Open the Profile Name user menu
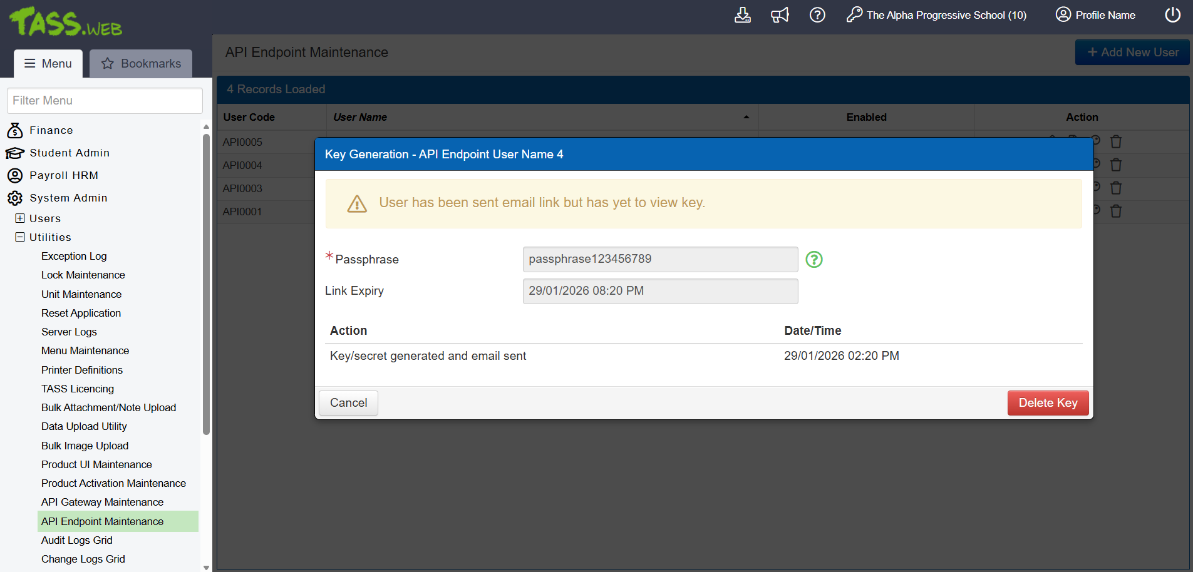Image resolution: width=1193 pixels, height=572 pixels. click(1095, 15)
